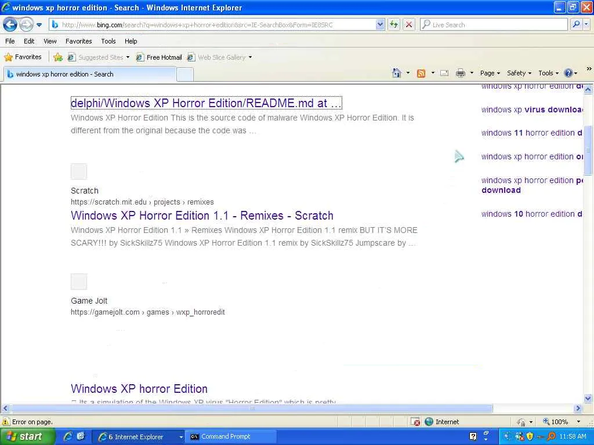This screenshot has height=445, width=594.
Task: Show more command bar items via chevron
Action: 589,69
